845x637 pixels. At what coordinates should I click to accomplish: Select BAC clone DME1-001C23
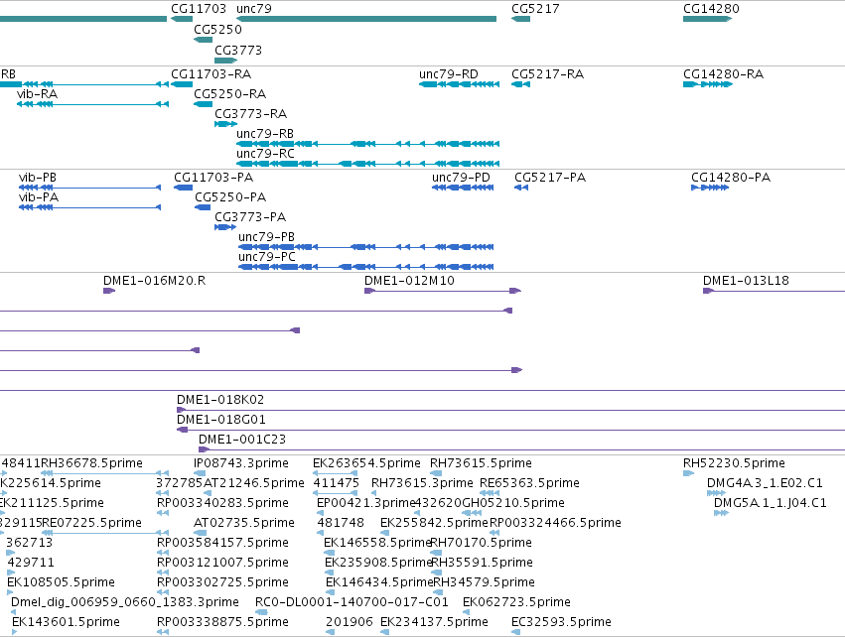point(521,449)
